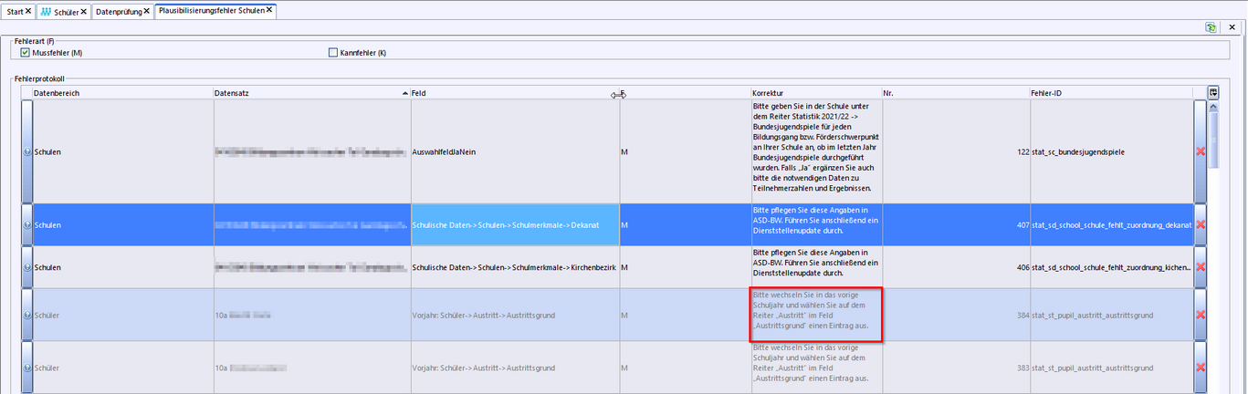
Task: Enable the Kannfehler (K) checkbox
Action: pos(333,53)
